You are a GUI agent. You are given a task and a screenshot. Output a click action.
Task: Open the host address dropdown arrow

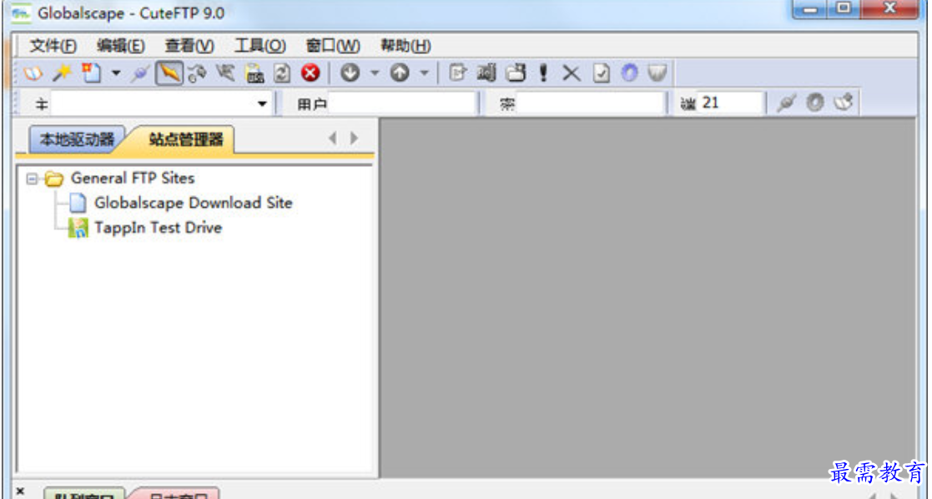click(261, 103)
